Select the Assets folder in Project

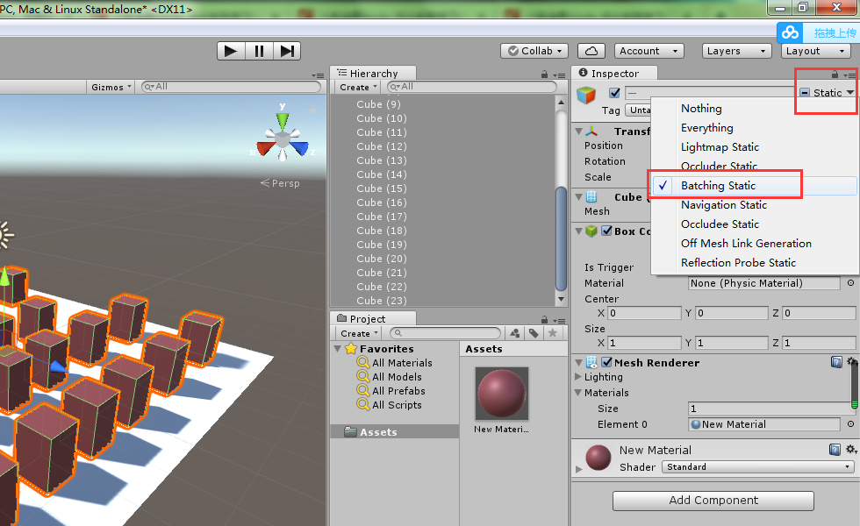pos(395,431)
